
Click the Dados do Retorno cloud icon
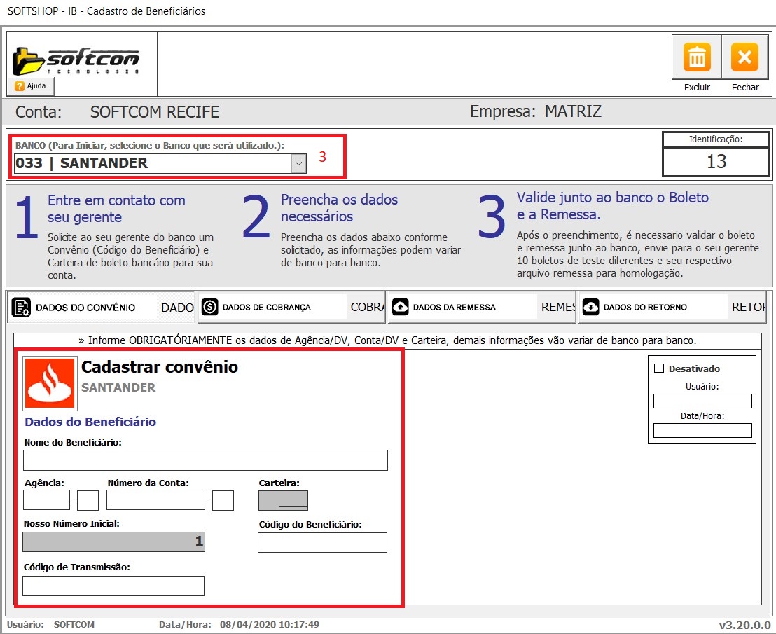(x=590, y=307)
